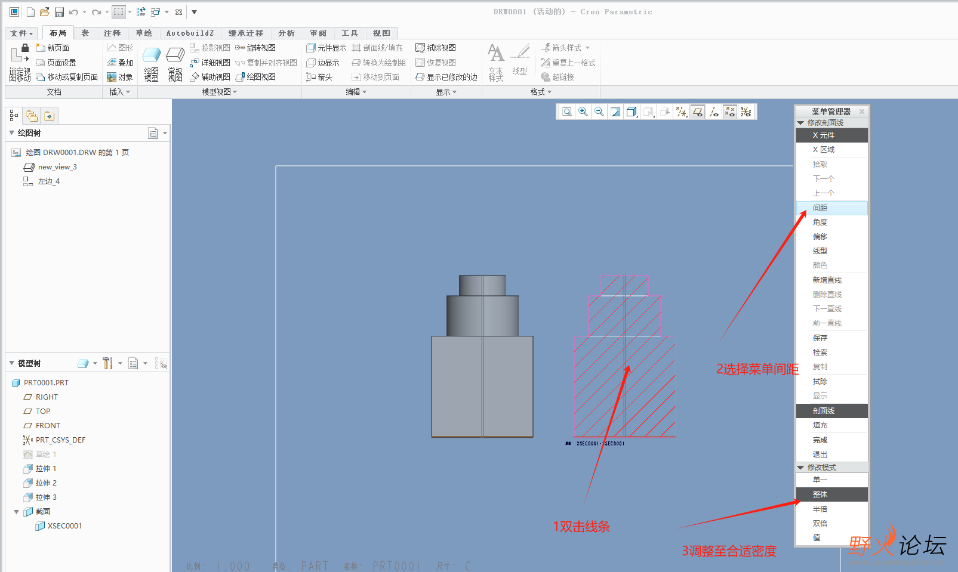Switch to the 注释 ribbon tab

coord(112,33)
